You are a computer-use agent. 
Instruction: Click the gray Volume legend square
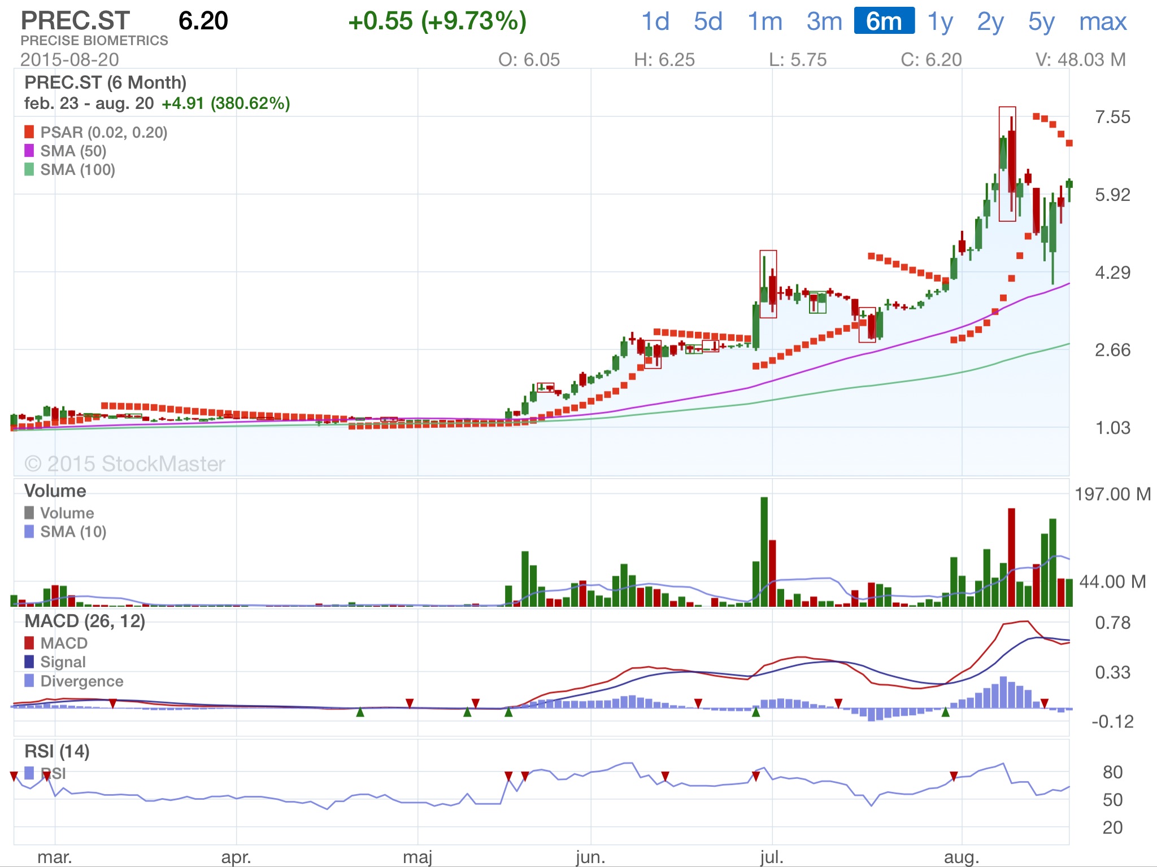29,513
